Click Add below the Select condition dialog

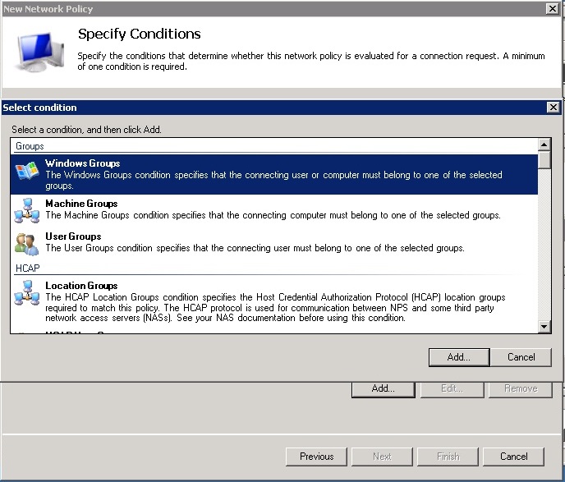(383, 388)
